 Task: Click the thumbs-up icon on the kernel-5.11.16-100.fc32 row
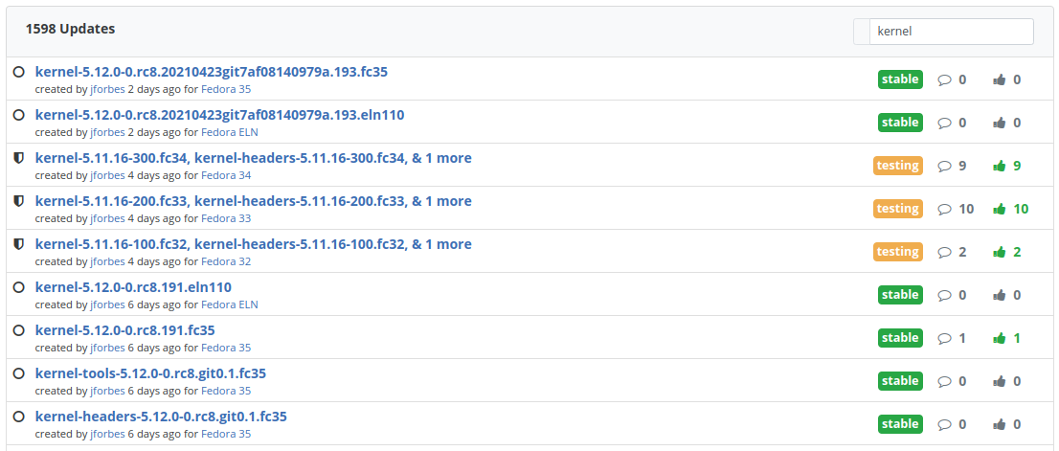point(1000,252)
